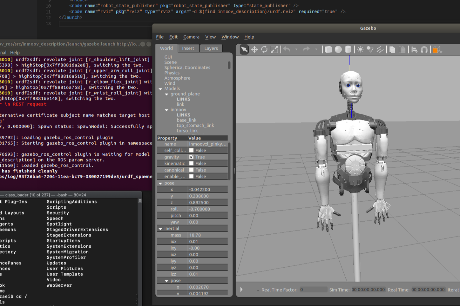Open Help menu in the terminal window
This screenshot has width=460, height=306.
tap(15, 53)
